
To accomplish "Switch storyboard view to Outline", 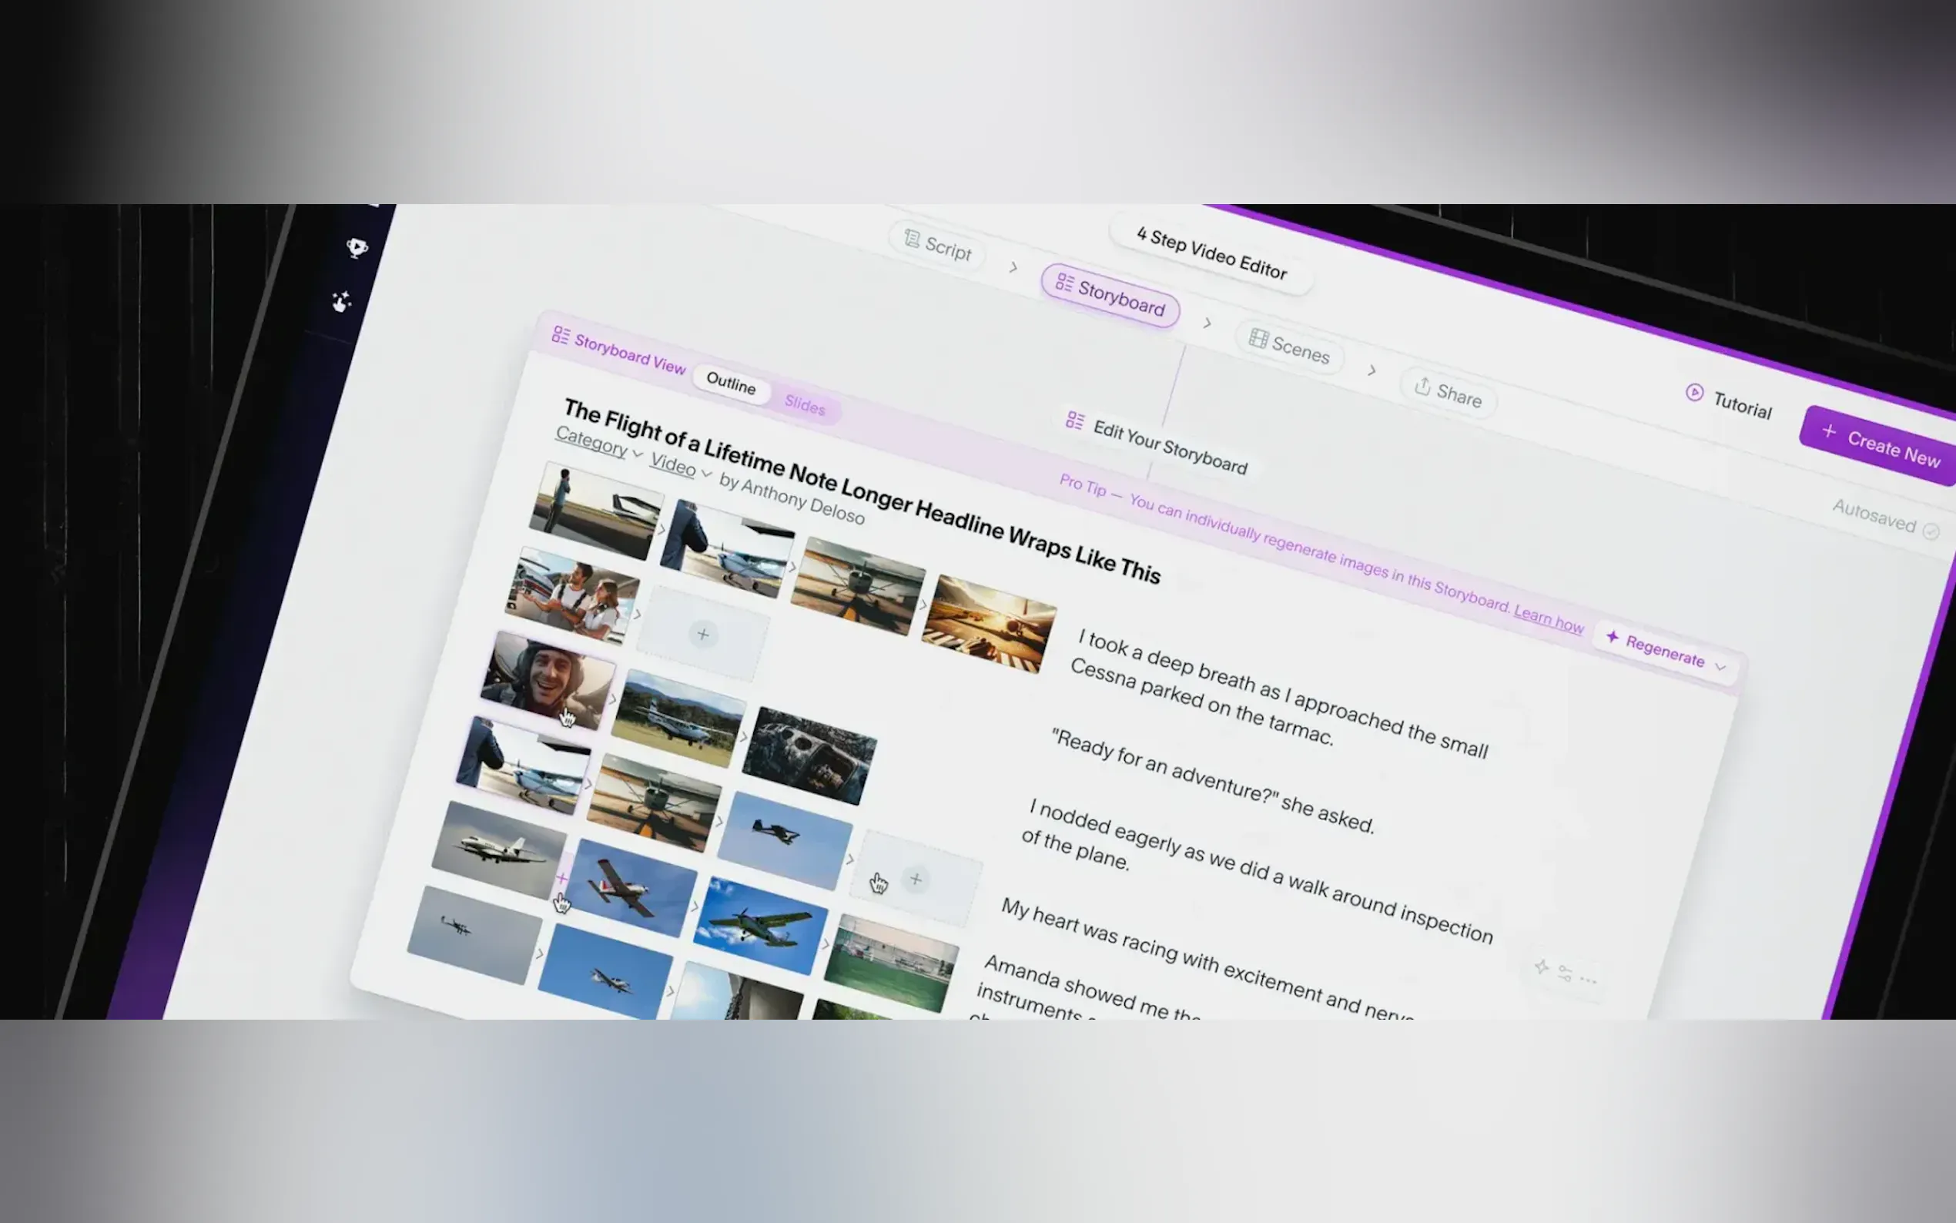I will [x=730, y=383].
